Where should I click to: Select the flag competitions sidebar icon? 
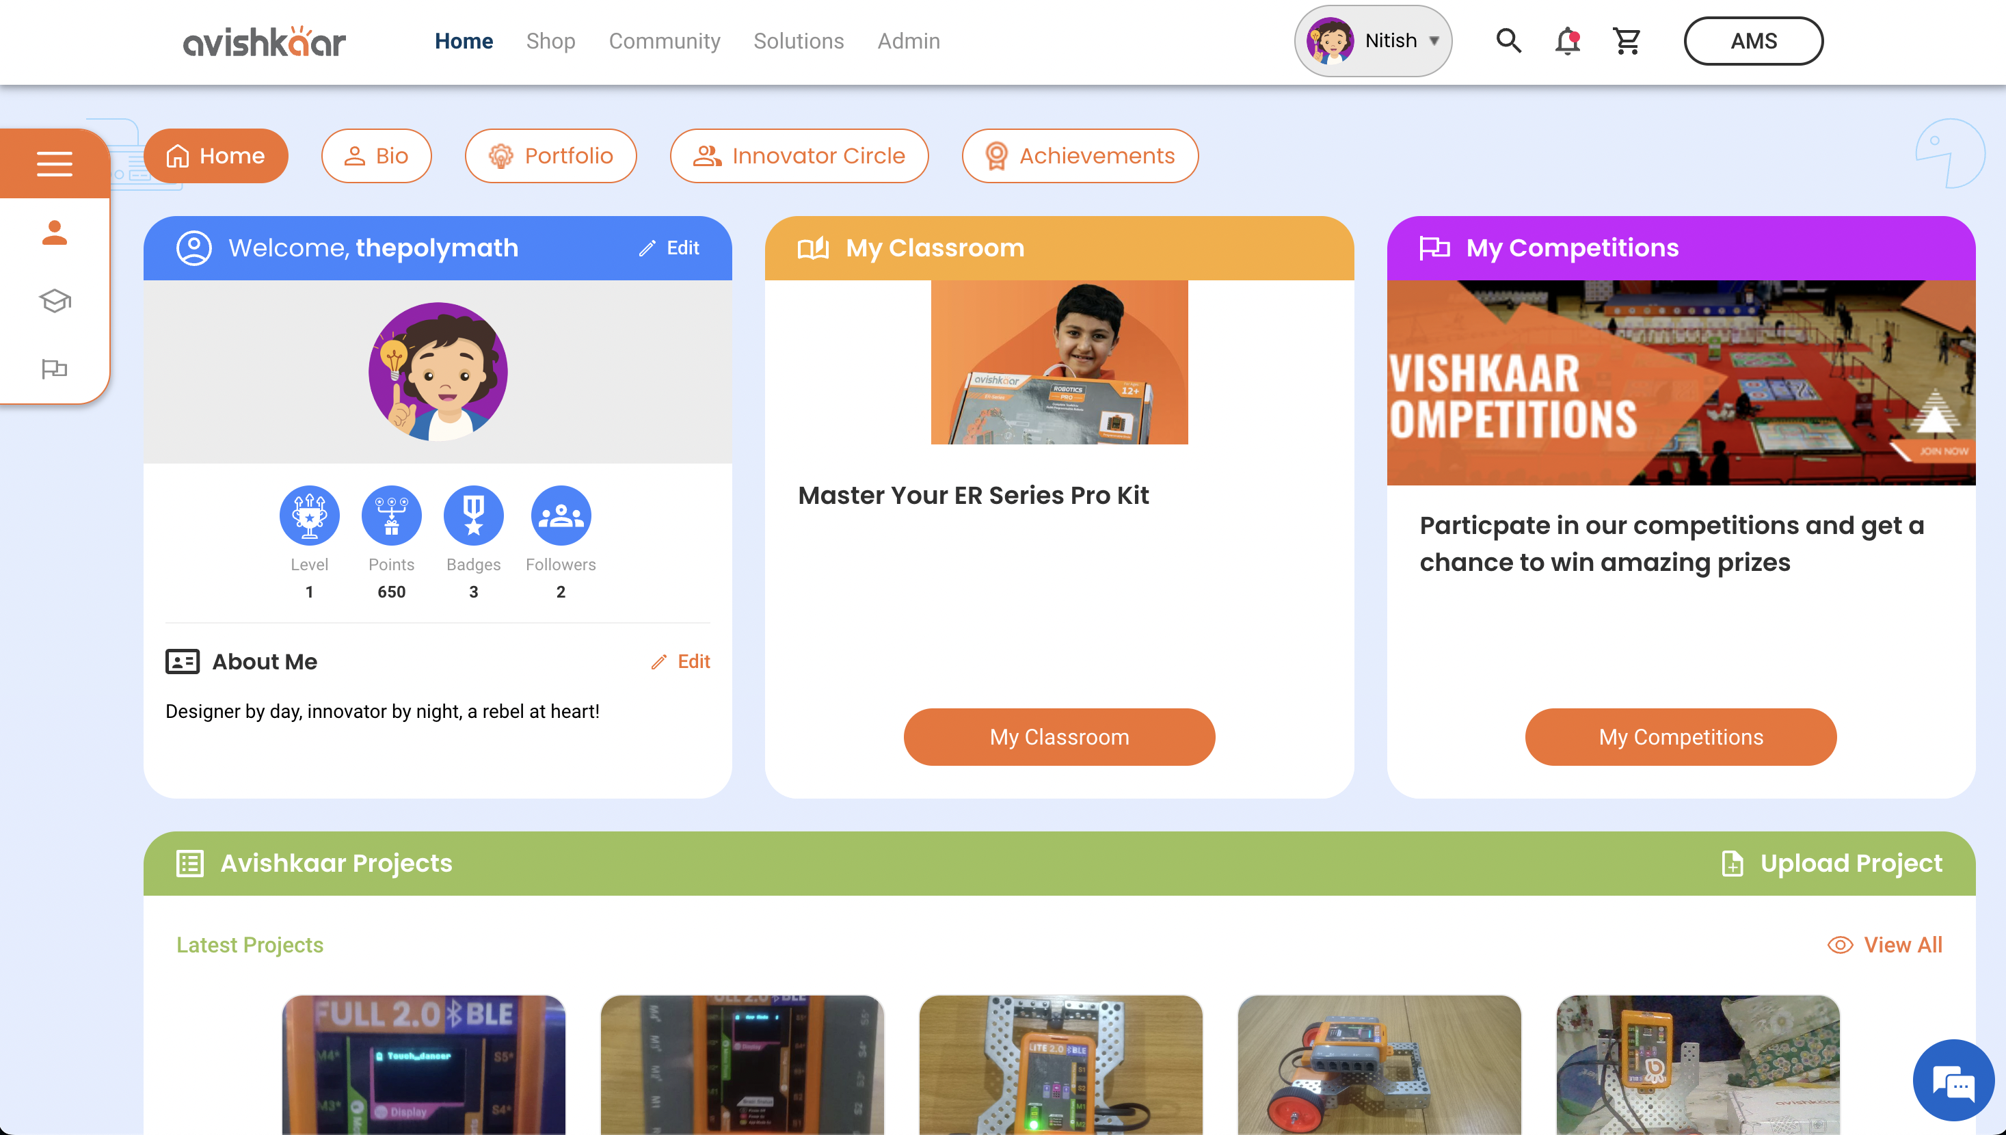(x=55, y=368)
